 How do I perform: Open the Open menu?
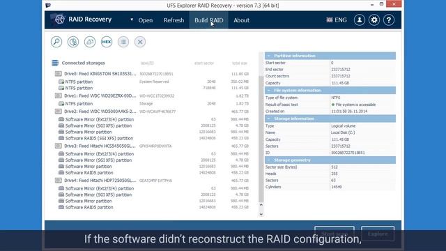pos(146,20)
